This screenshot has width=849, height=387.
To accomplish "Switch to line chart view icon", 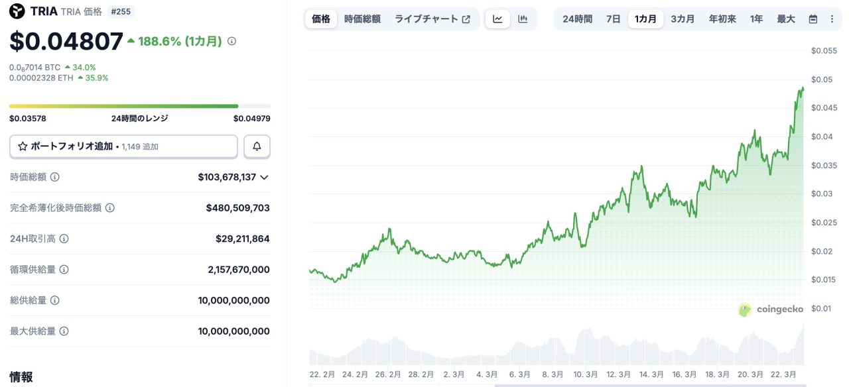I will [x=497, y=19].
